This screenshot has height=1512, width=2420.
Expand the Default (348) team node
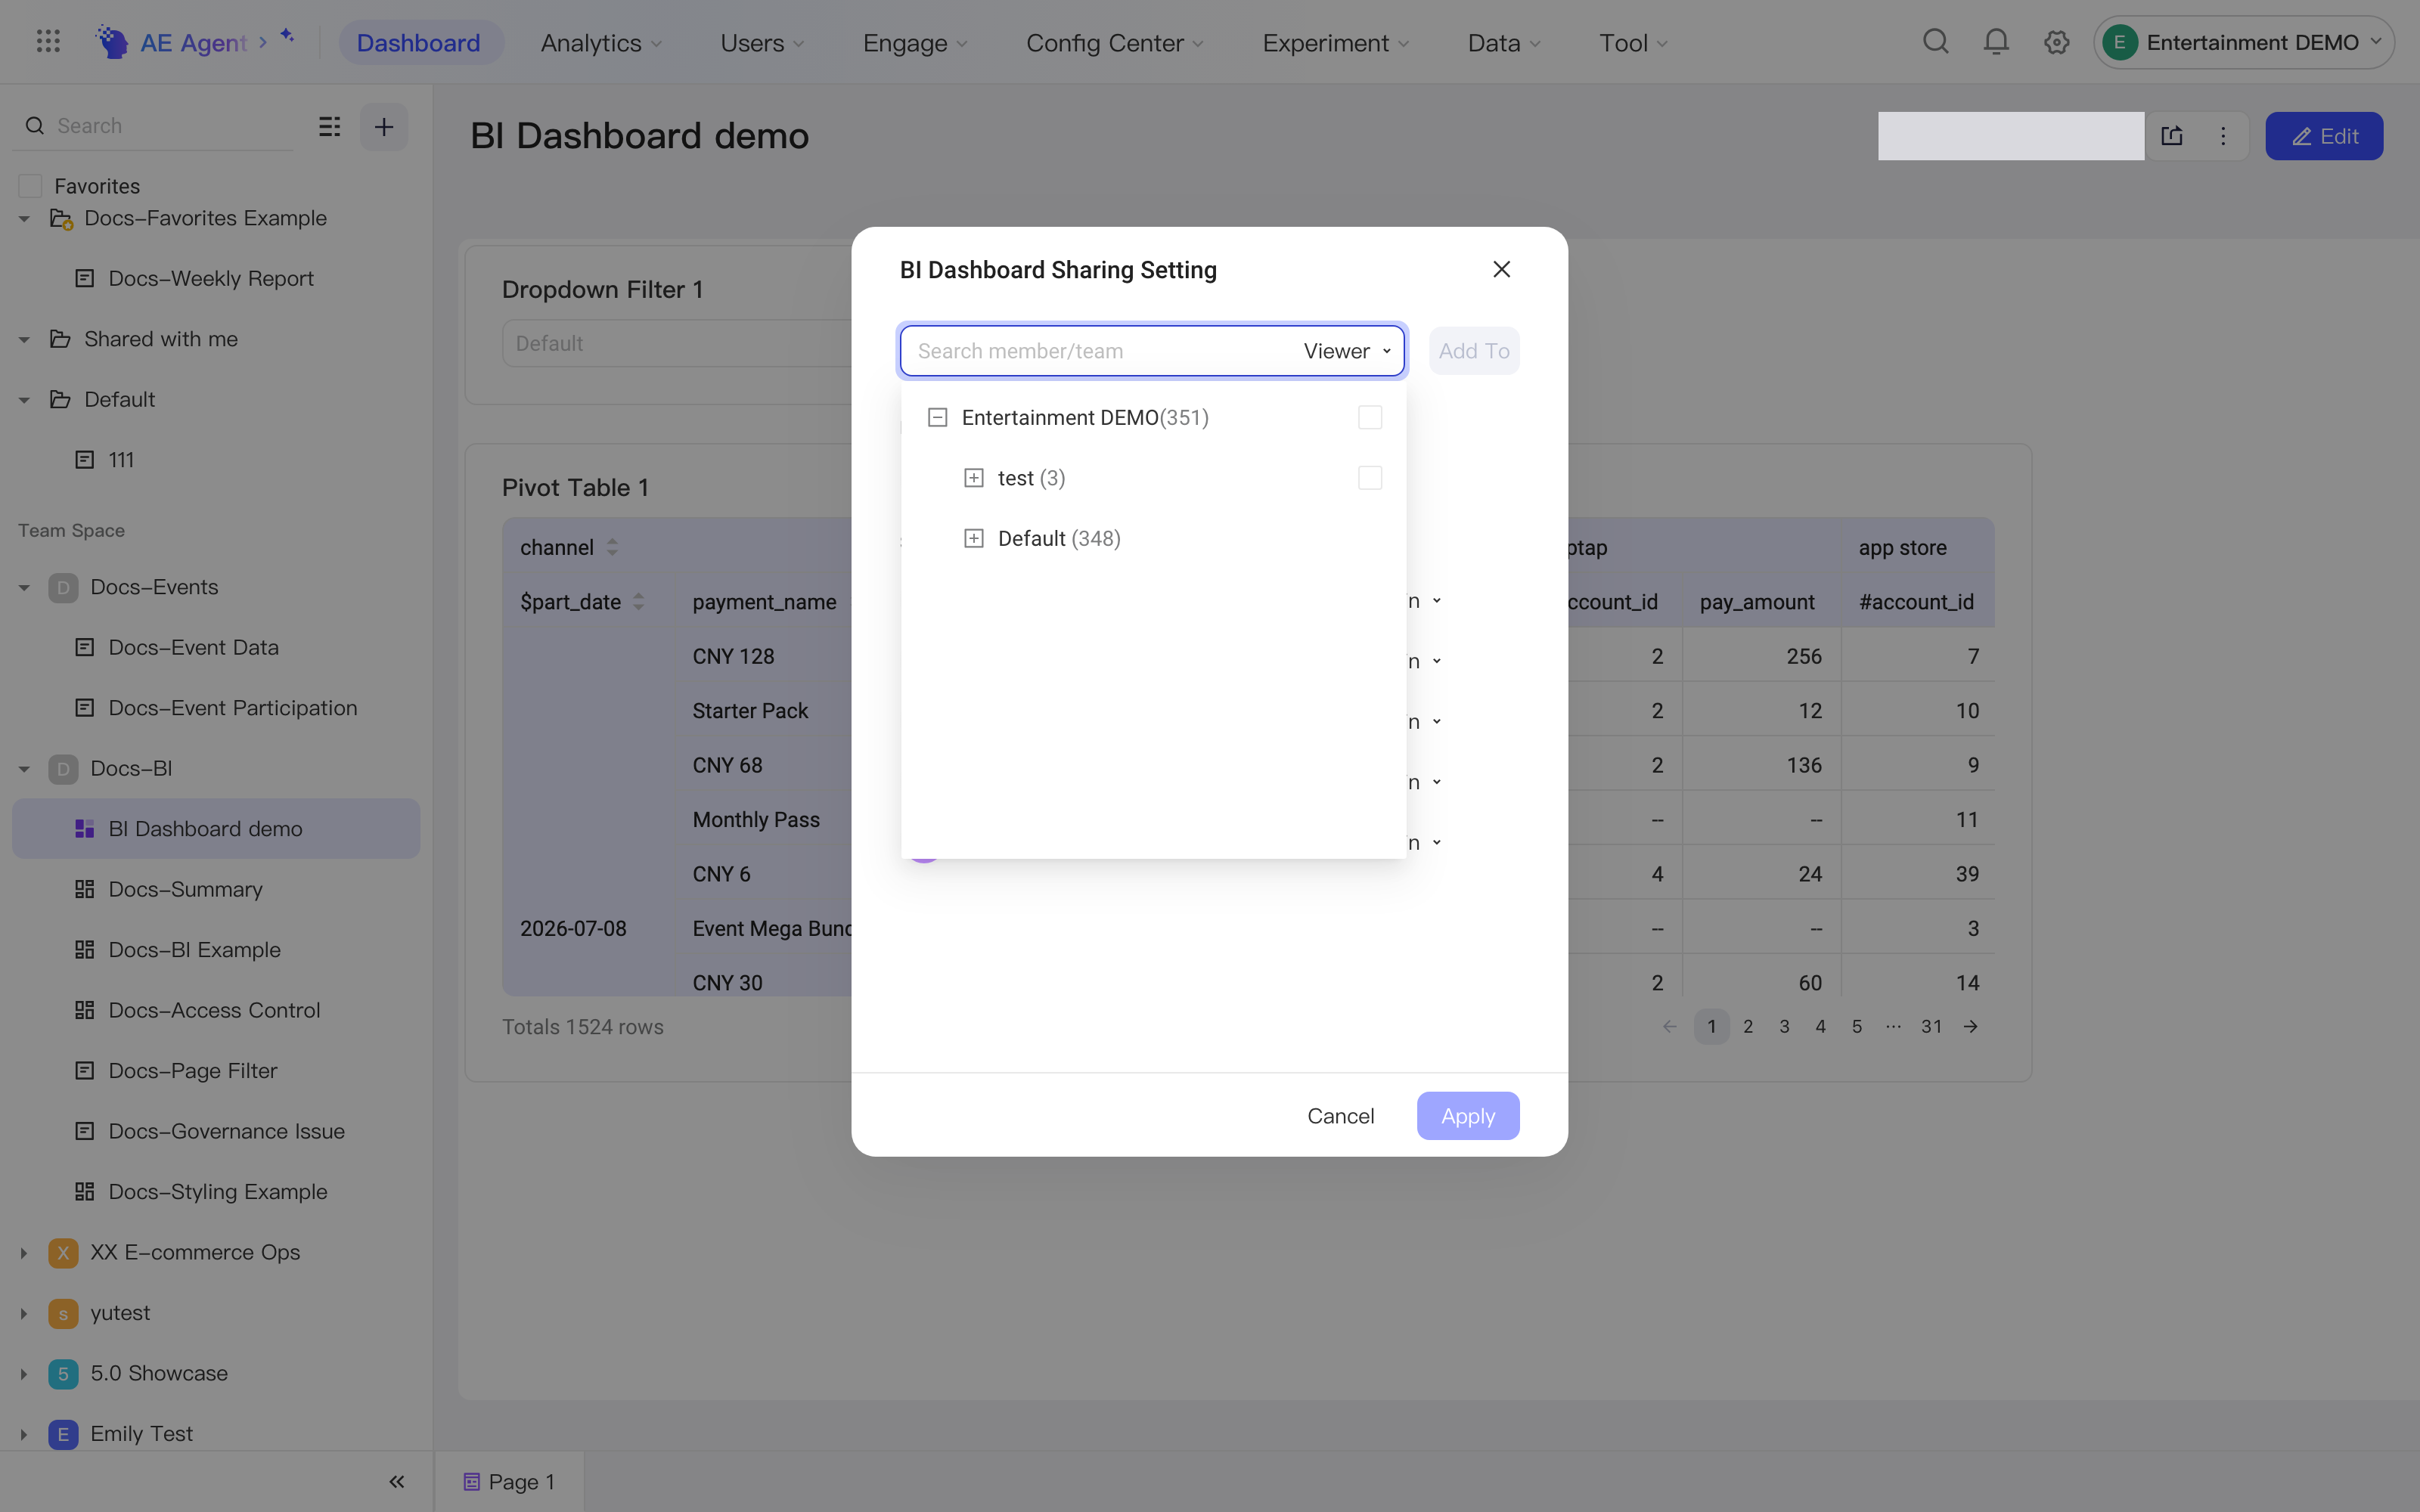[973, 538]
